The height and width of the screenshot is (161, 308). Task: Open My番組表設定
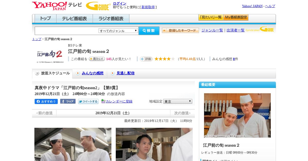(236, 17)
